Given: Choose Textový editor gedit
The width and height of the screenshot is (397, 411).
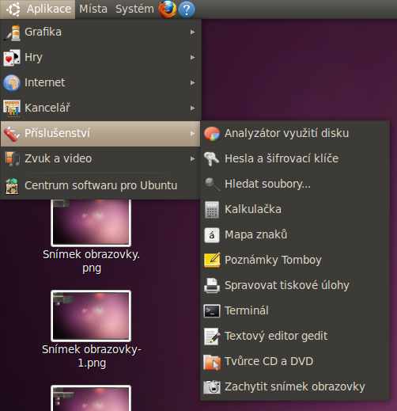Looking at the screenshot, I should pyautogui.click(x=295, y=337).
